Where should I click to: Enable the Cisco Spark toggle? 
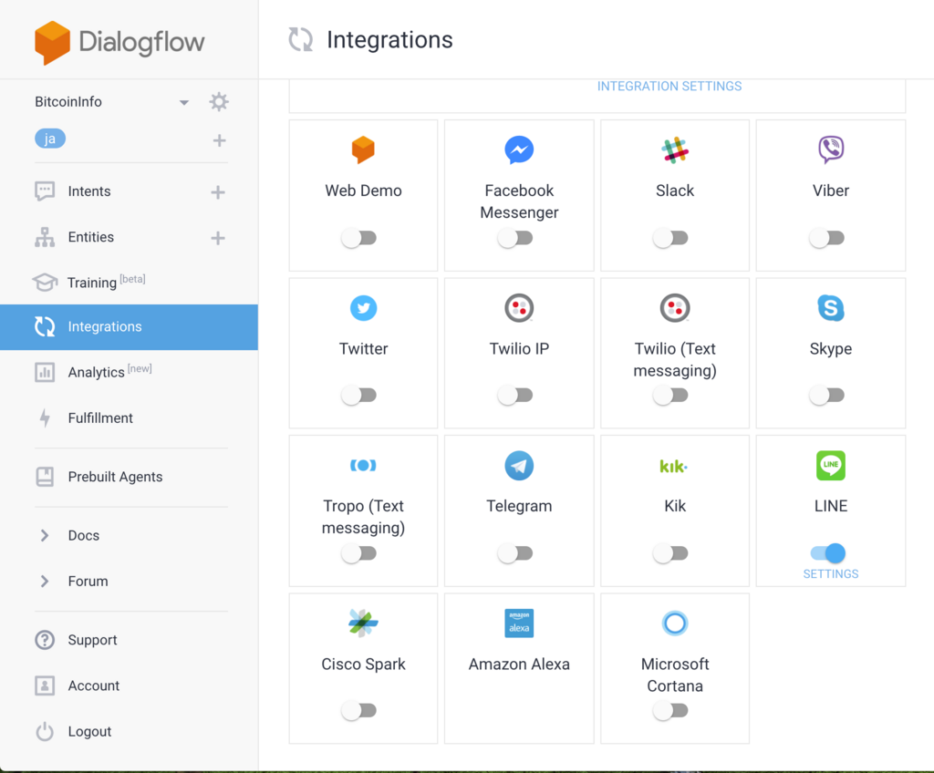point(359,710)
